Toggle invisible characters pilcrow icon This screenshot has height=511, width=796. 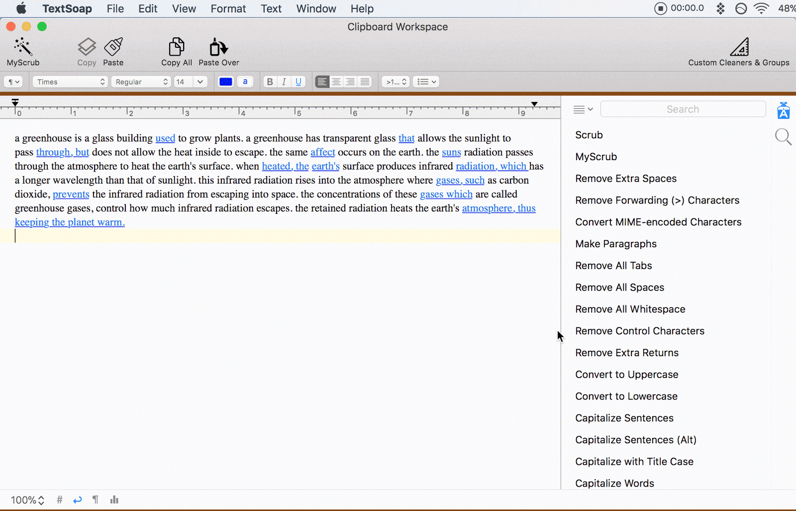pyautogui.click(x=96, y=500)
